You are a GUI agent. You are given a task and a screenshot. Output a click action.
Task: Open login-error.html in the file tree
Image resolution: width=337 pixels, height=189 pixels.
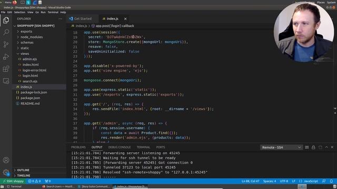click(34, 70)
